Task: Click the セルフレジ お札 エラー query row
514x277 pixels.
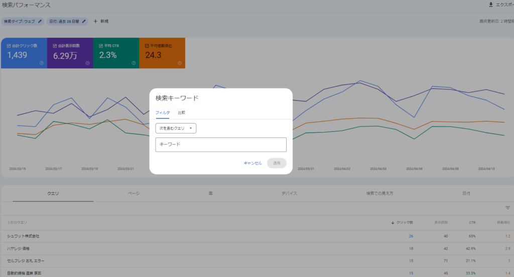Action: tap(257, 261)
